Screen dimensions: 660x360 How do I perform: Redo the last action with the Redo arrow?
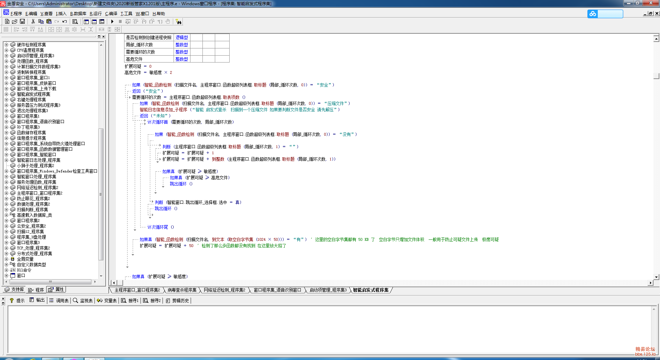pyautogui.click(x=57, y=21)
